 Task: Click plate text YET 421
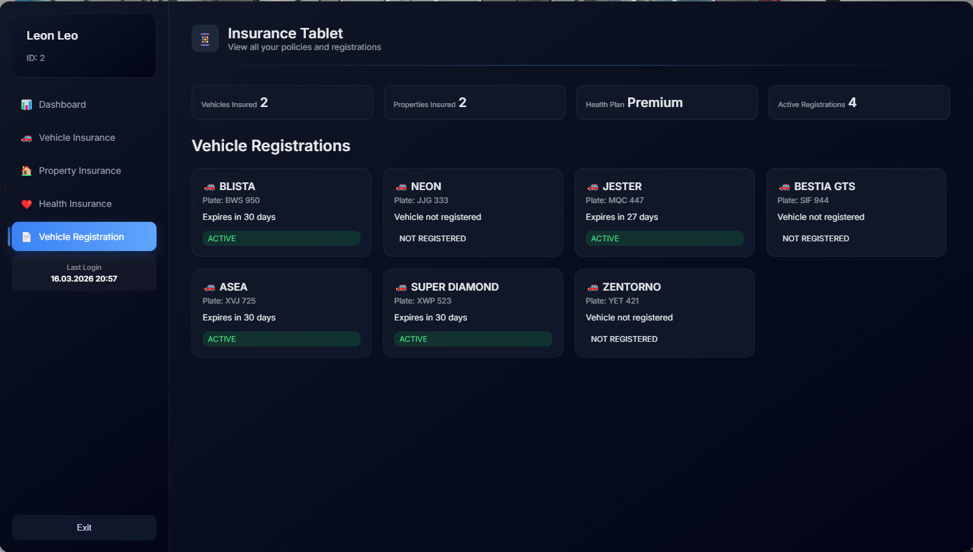click(x=624, y=301)
